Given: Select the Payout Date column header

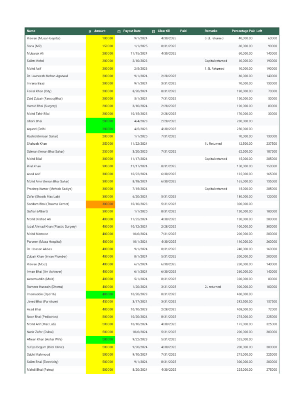Looking at the screenshot, I should (x=132, y=31).
